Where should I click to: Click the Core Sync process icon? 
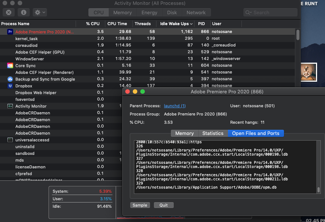(10, 66)
